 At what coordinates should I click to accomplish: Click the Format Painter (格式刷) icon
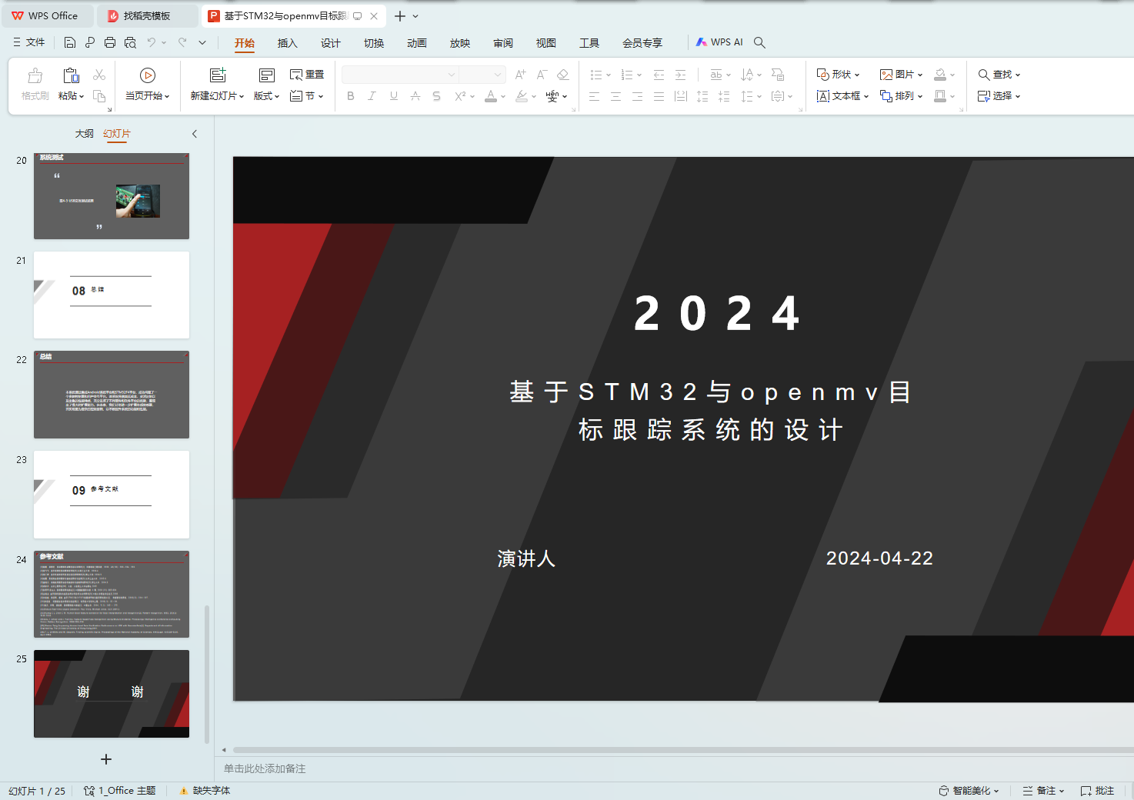[x=35, y=75]
